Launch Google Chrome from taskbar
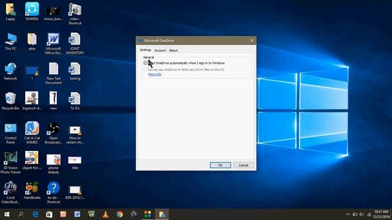Viewport: 392px width, 220px height. 119,215
